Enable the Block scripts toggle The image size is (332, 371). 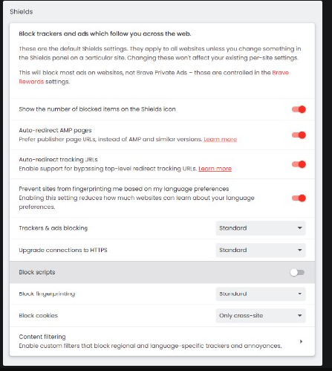(x=297, y=273)
